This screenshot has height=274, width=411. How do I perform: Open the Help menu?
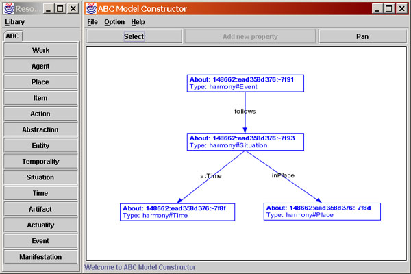(x=138, y=22)
